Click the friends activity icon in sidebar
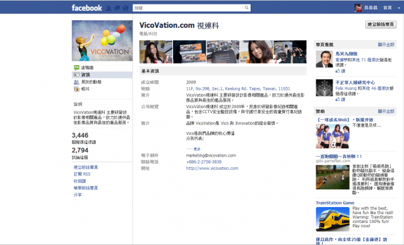 tap(76, 82)
